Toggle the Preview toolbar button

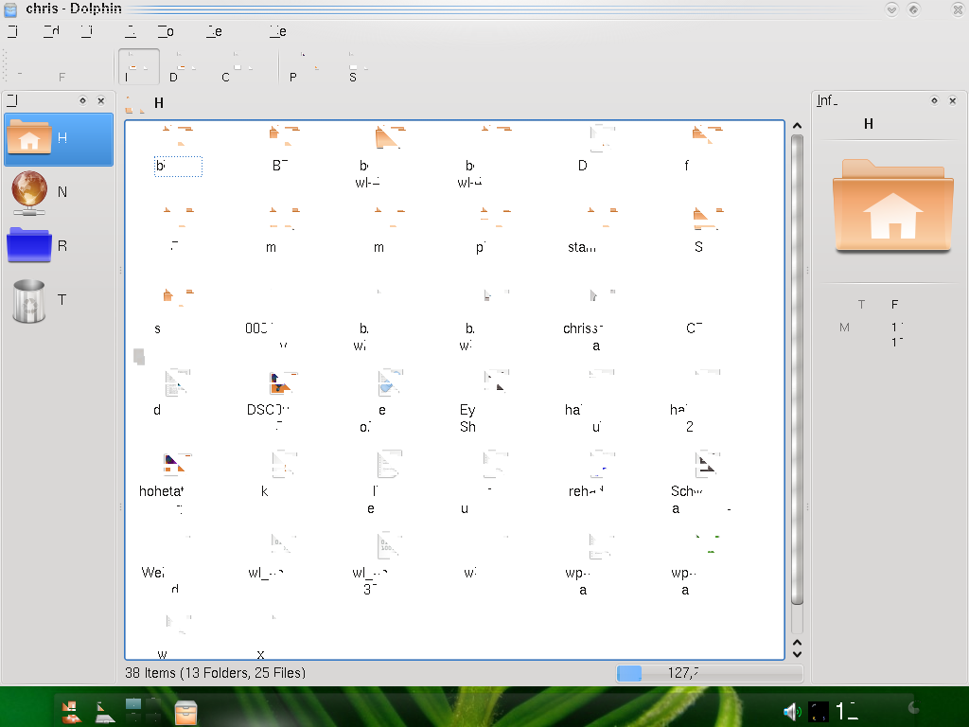point(303,68)
